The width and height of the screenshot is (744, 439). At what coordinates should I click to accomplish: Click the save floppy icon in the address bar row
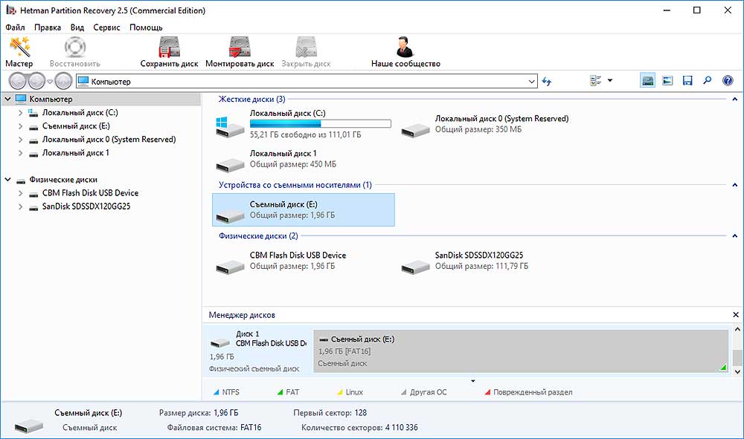[x=687, y=80]
